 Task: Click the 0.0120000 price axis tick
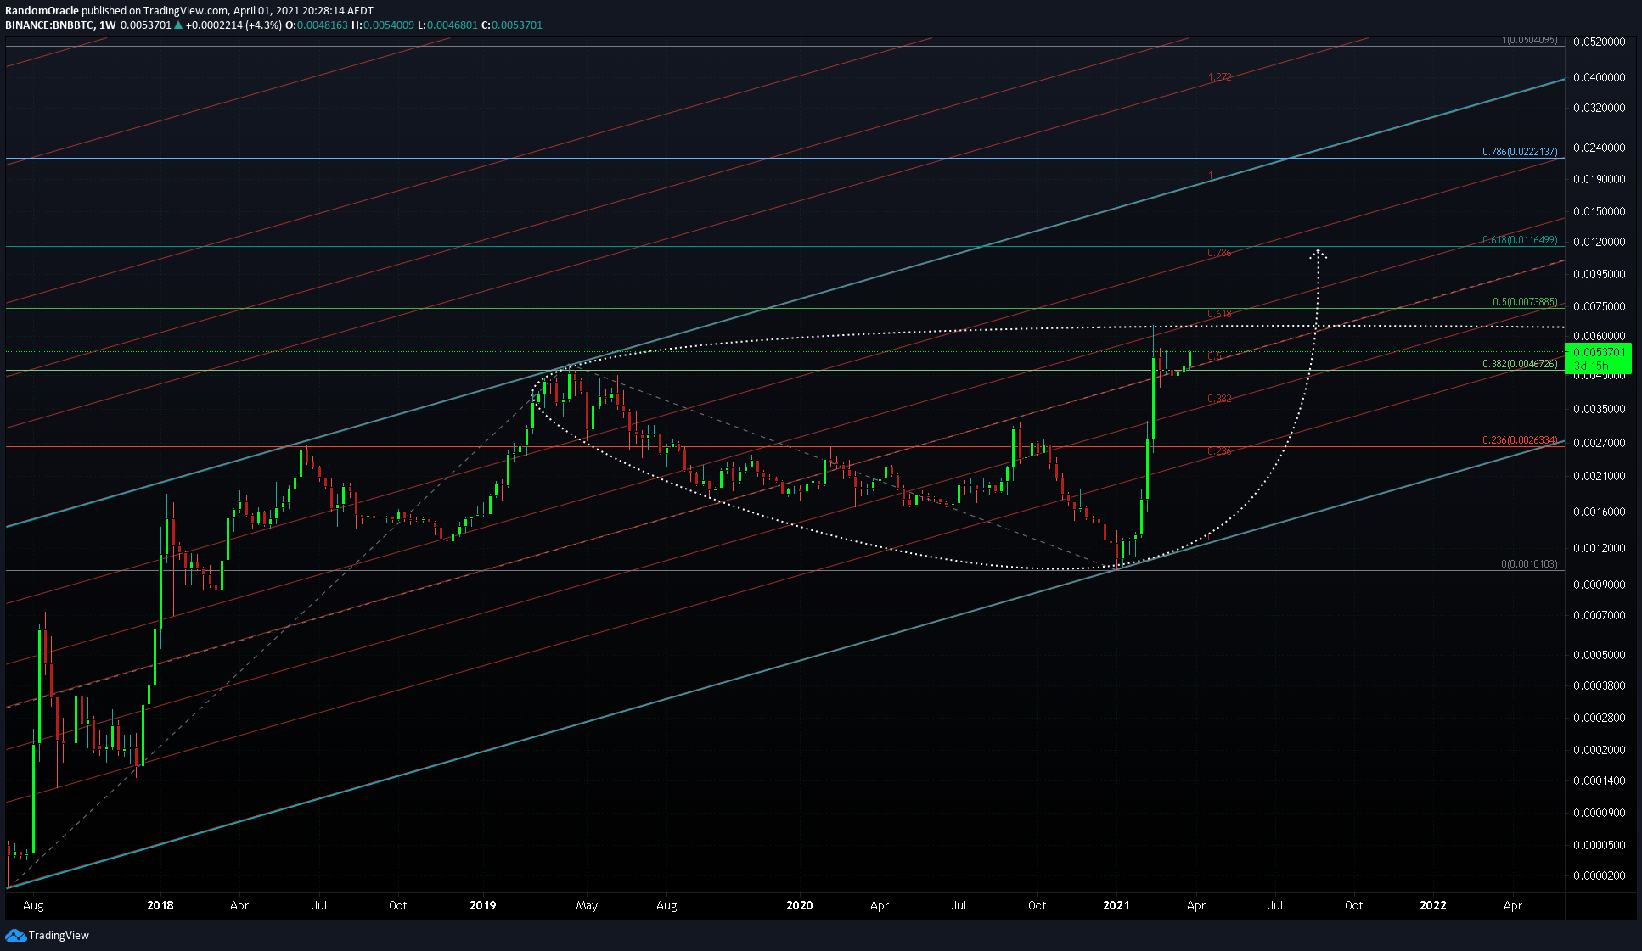point(1600,242)
